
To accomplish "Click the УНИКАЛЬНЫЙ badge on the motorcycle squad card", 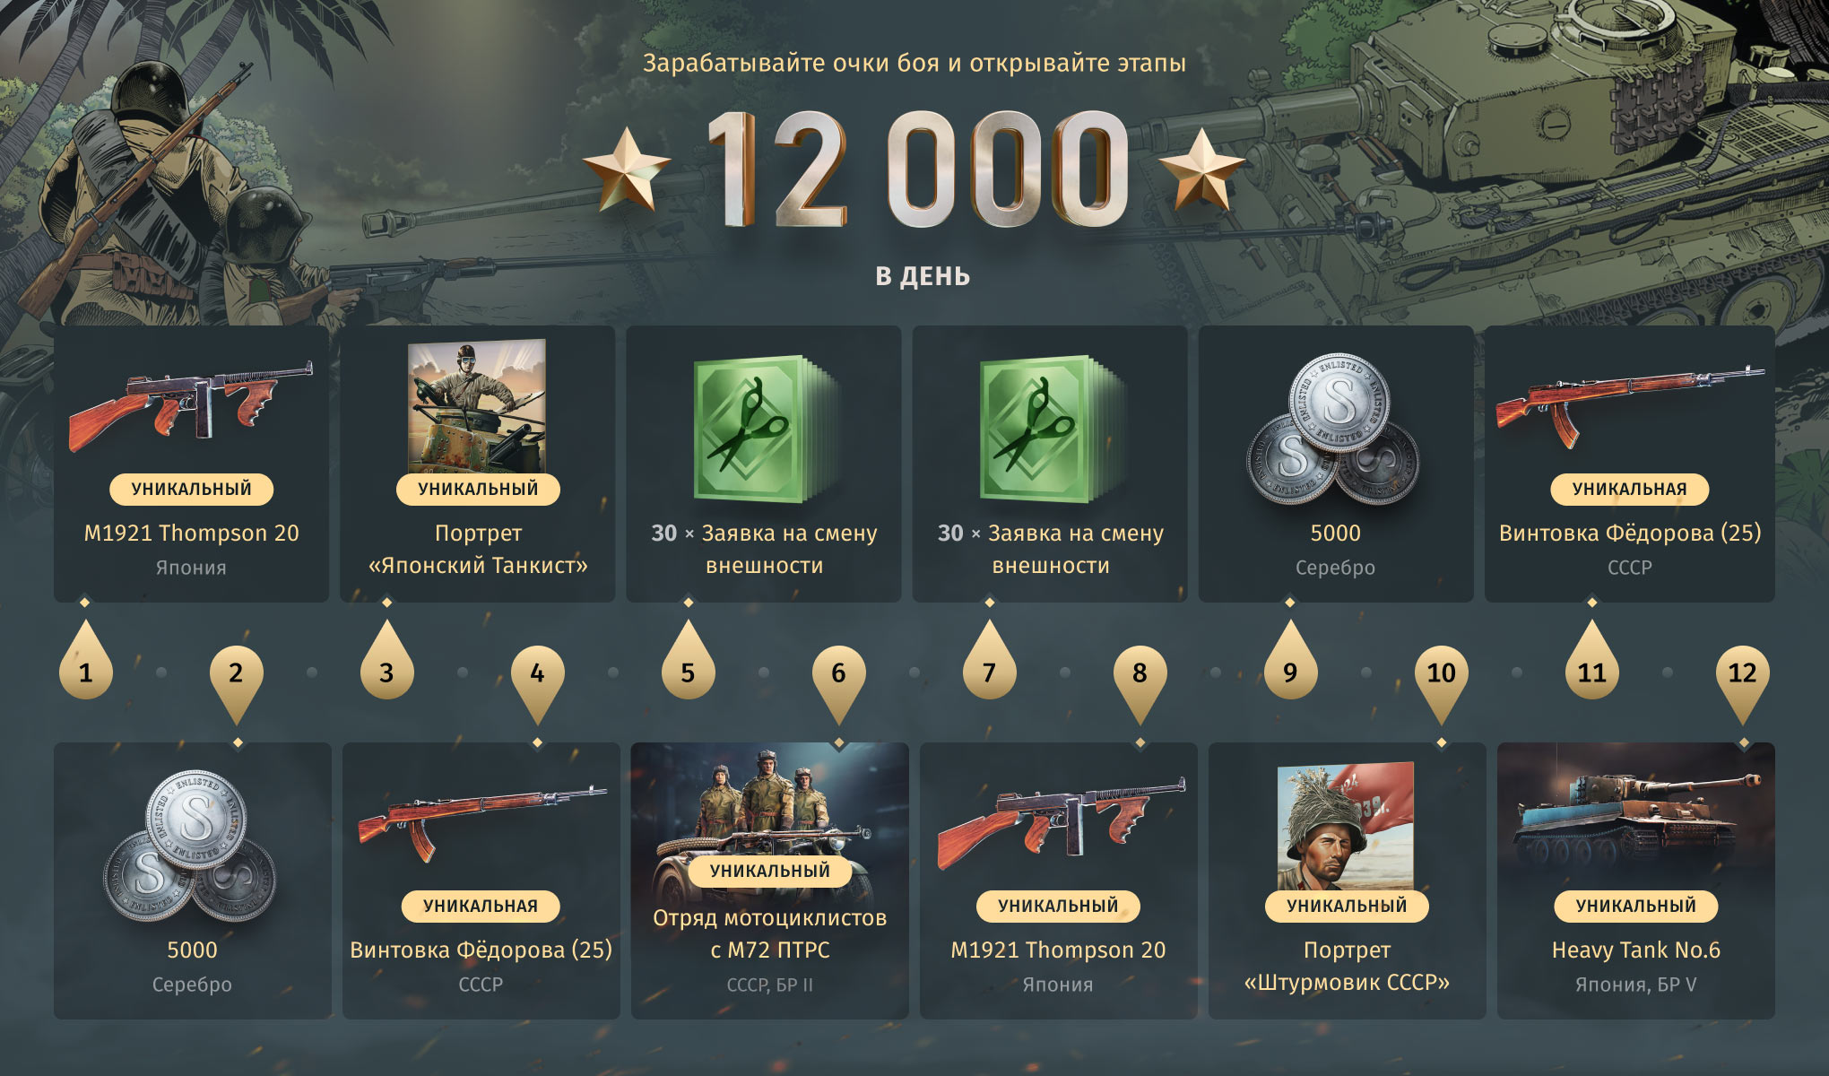I will 769,871.
